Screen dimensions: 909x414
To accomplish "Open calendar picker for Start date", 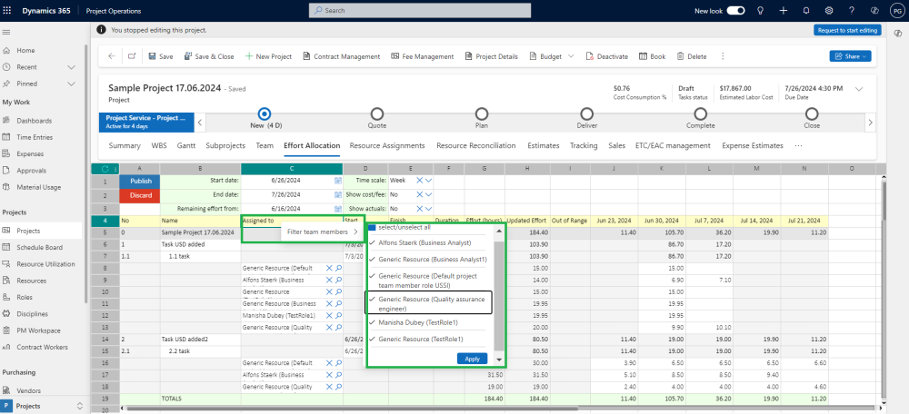I will pos(338,181).
